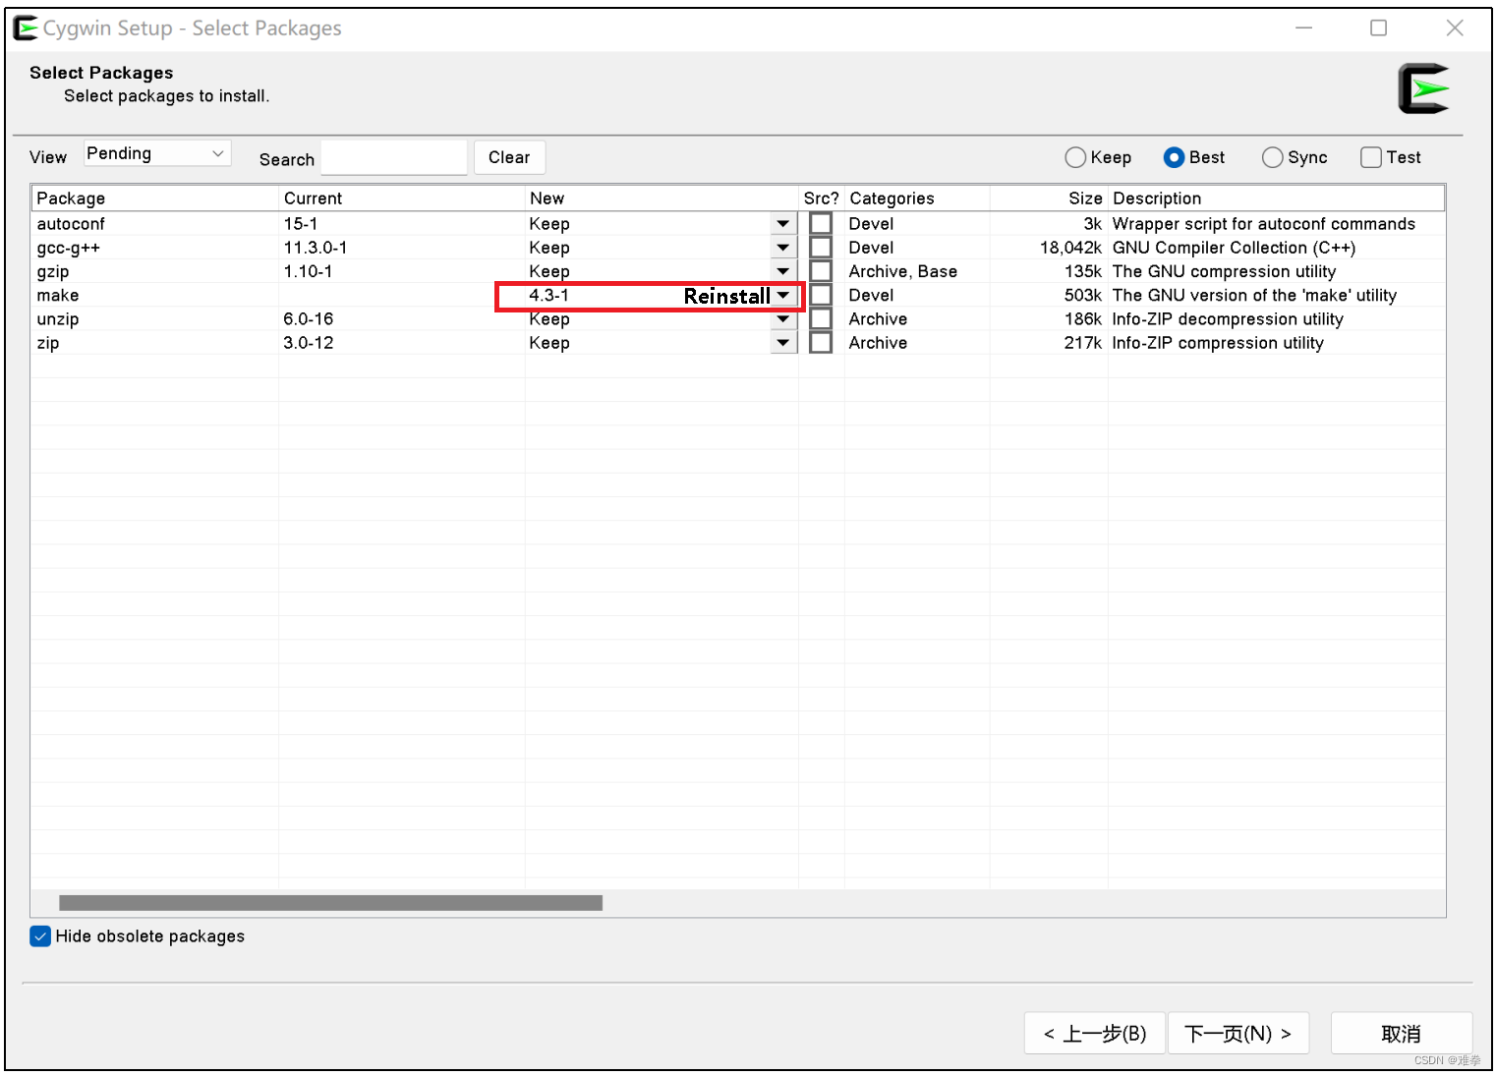Click the 上一步(B) back button
Viewport: 1496px width, 1075px height.
pos(1095,1033)
